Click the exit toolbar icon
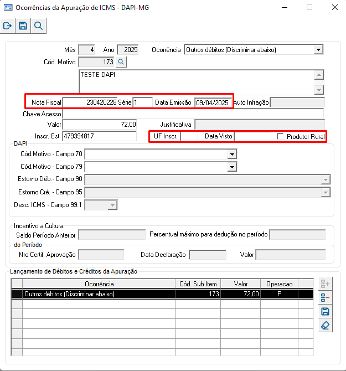 [x=8, y=26]
